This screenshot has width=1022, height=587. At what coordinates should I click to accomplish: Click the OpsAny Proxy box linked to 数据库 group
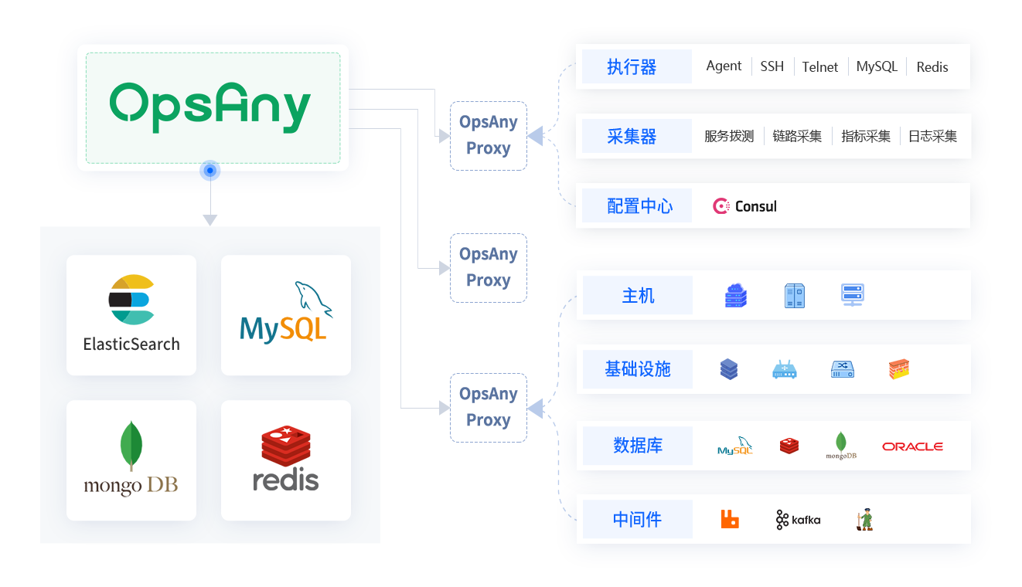coord(489,408)
